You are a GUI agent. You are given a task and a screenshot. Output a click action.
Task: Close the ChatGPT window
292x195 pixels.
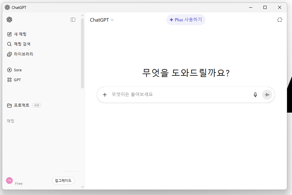[280, 7]
